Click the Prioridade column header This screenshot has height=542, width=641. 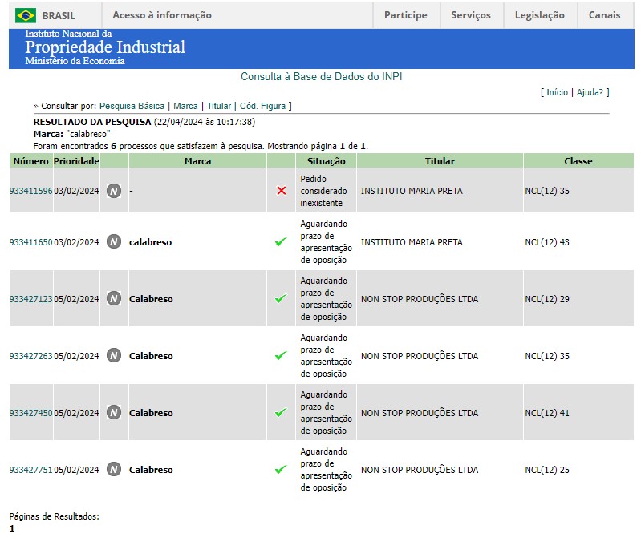[x=76, y=161]
